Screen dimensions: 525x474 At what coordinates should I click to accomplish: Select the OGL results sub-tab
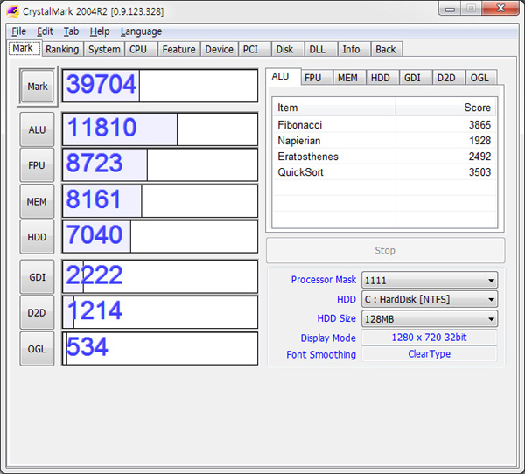[x=481, y=78]
